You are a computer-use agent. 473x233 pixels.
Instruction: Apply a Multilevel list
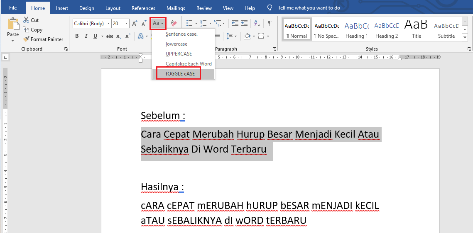pyautogui.click(x=217, y=23)
